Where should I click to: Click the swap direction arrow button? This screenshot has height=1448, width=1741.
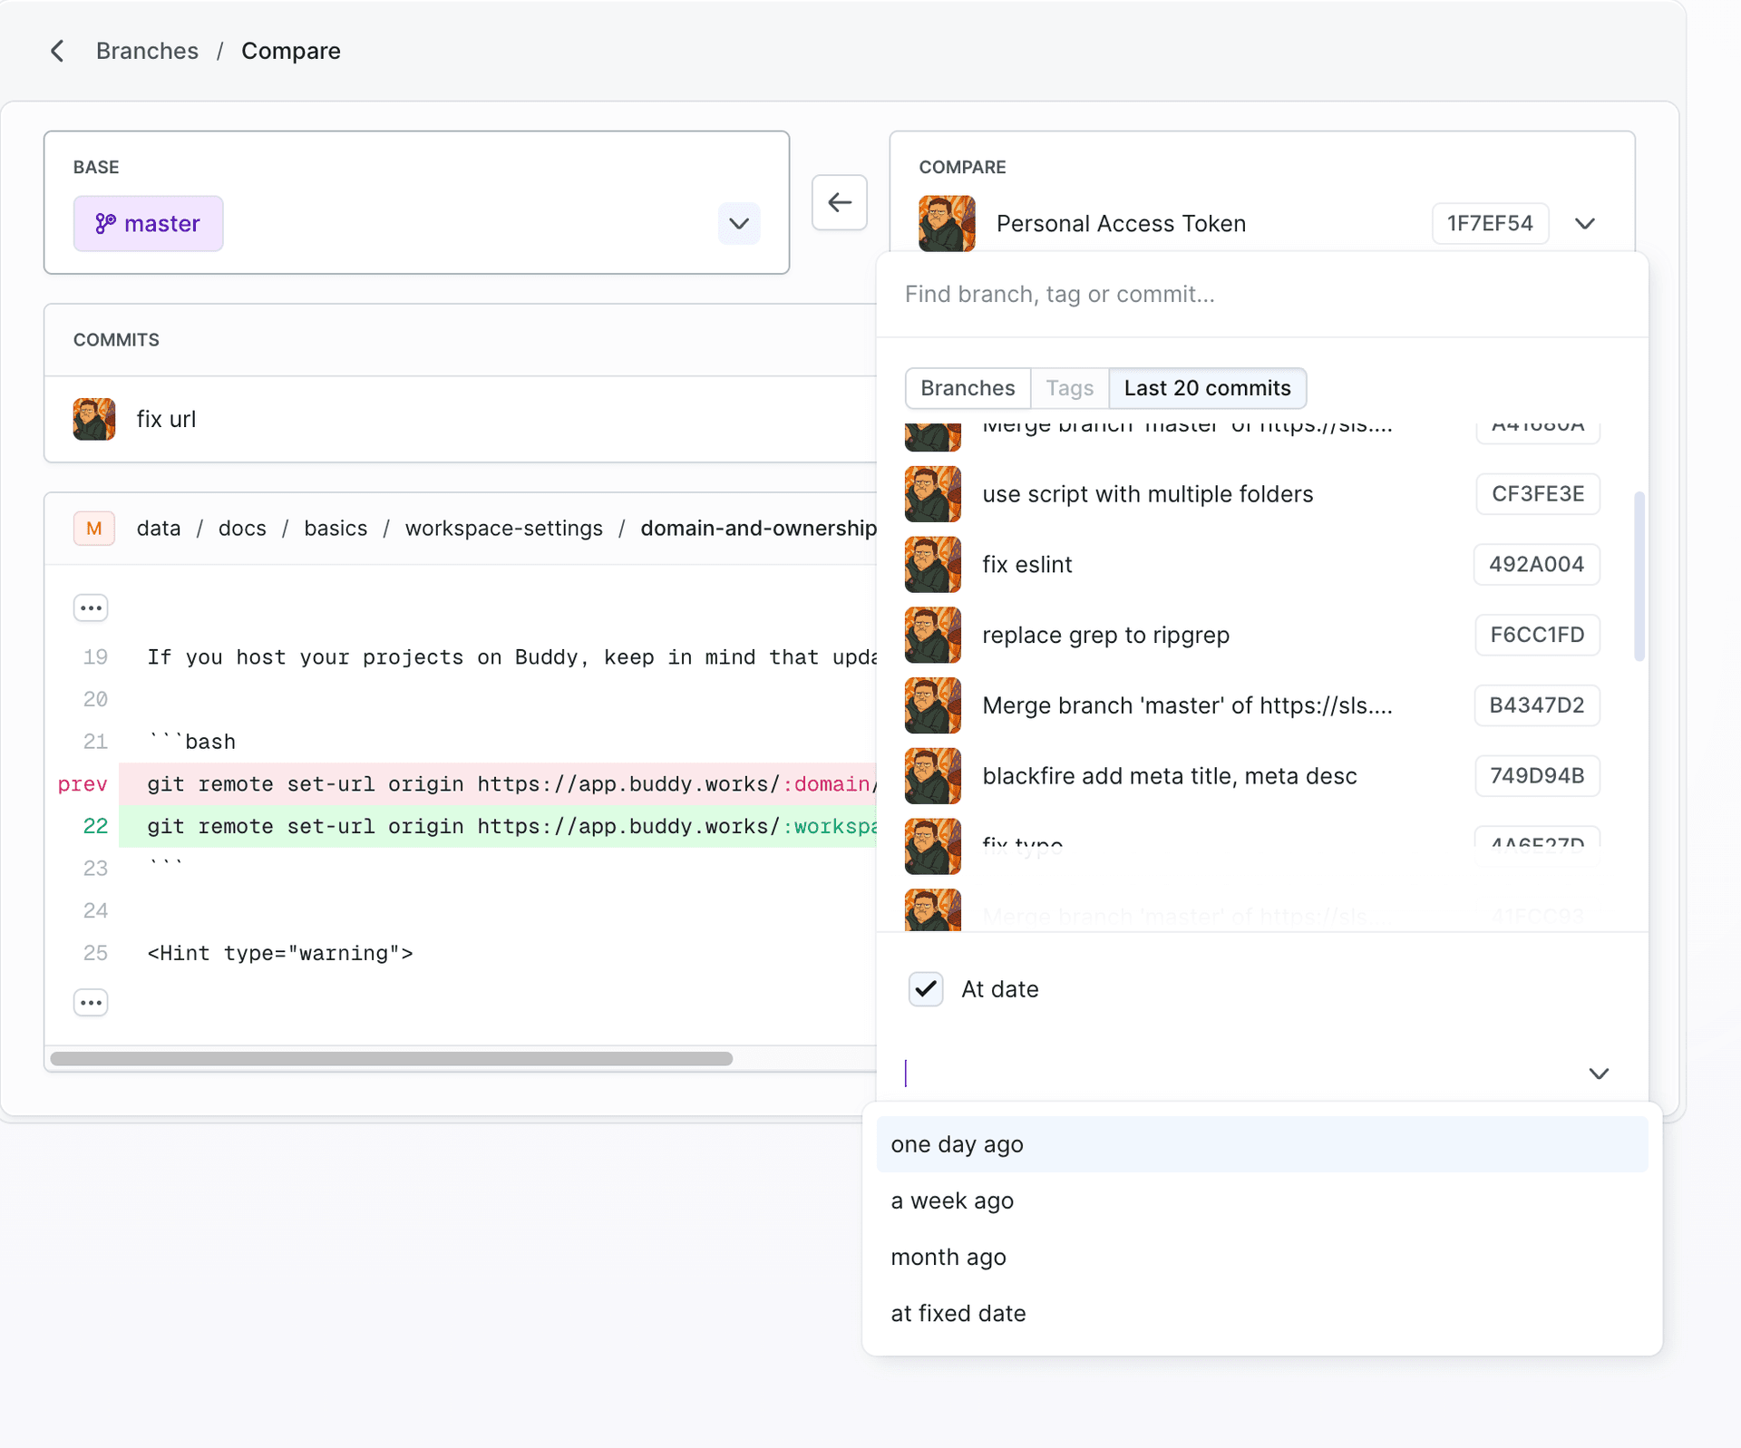[x=840, y=202]
